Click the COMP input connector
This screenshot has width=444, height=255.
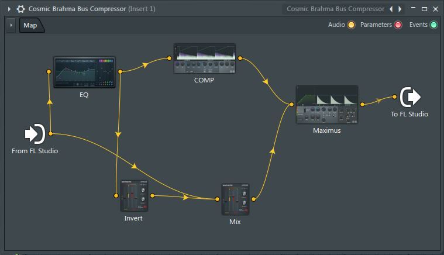pos(169,58)
